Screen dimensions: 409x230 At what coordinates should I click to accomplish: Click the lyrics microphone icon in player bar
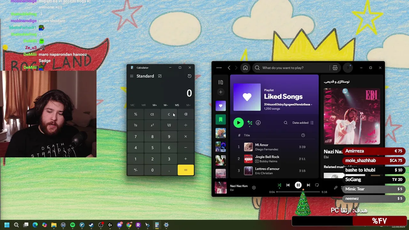tap(336, 188)
